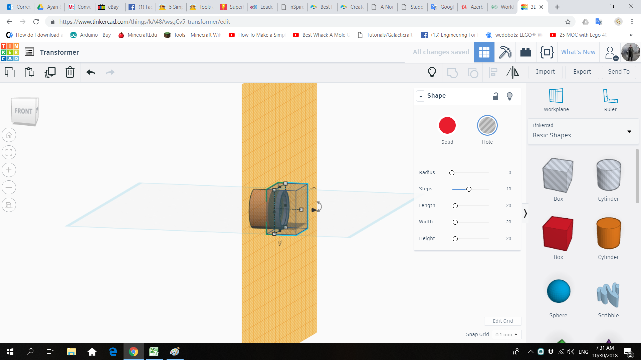Open What's New
Viewport: 641px width, 360px height.
click(x=578, y=52)
